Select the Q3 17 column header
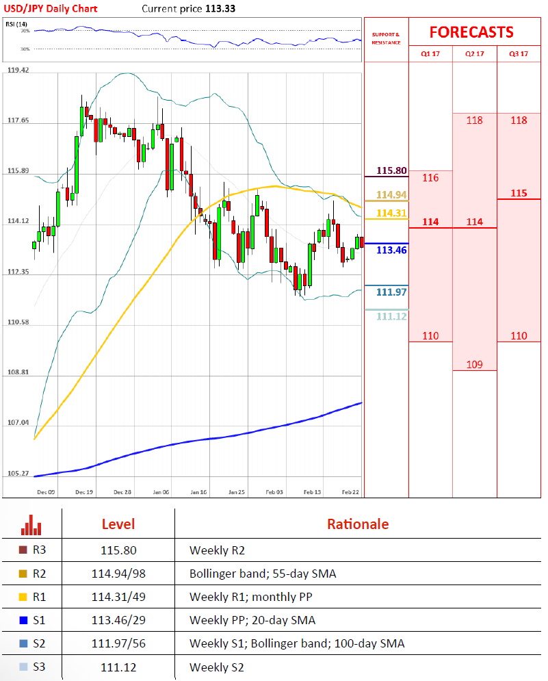 (519, 54)
